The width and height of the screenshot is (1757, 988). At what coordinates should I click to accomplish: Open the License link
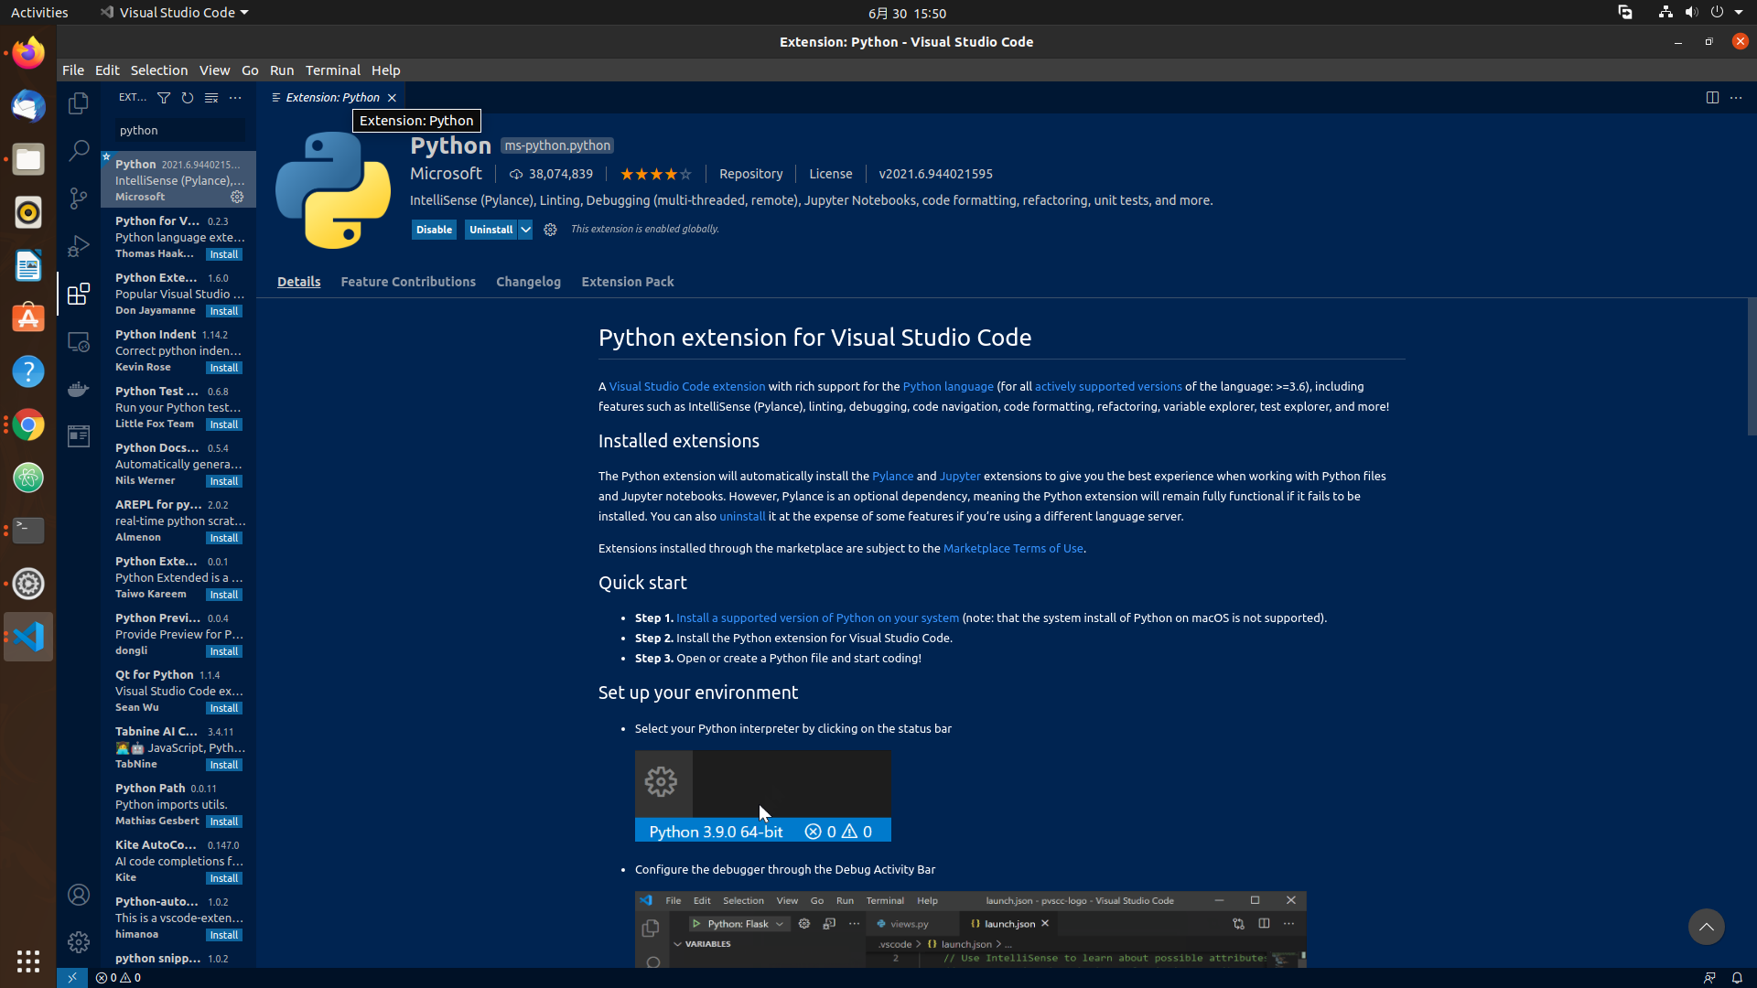click(830, 174)
